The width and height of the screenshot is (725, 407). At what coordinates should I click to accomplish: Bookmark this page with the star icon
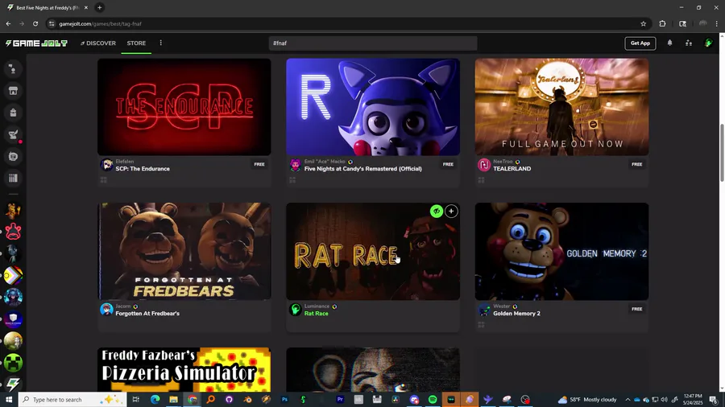click(x=643, y=23)
